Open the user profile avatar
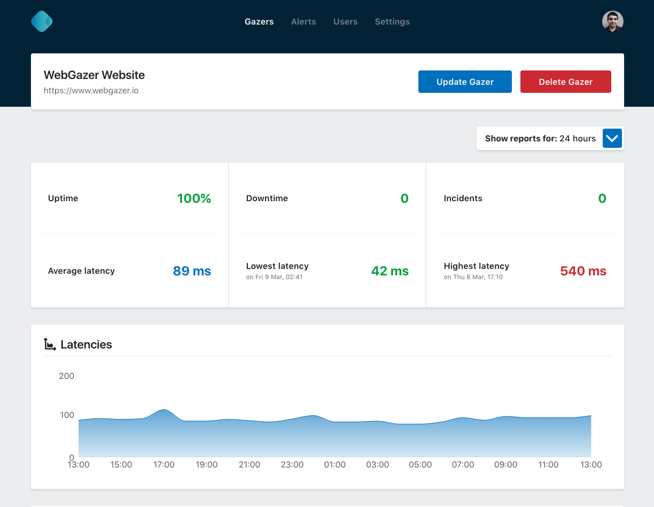This screenshot has height=507, width=654. (x=612, y=22)
